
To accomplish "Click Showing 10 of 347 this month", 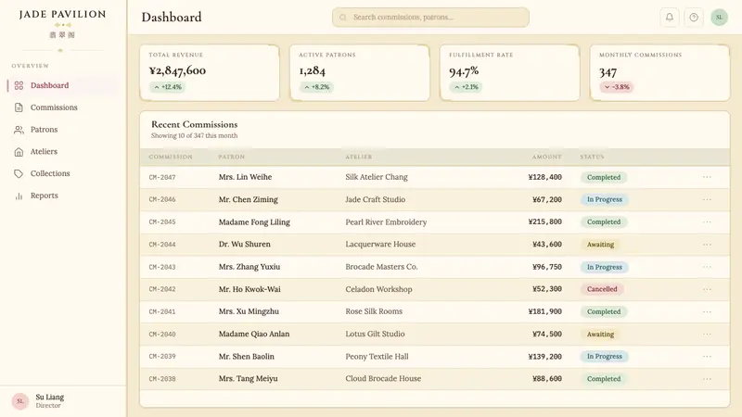I will pos(195,135).
